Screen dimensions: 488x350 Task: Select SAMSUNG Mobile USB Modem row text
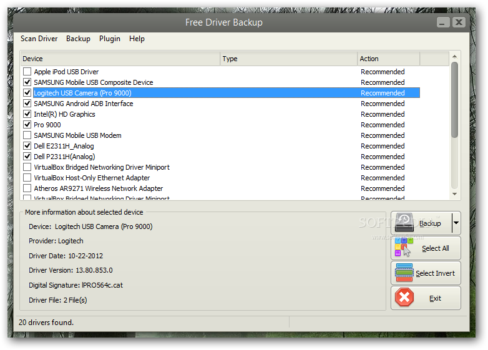point(77,135)
